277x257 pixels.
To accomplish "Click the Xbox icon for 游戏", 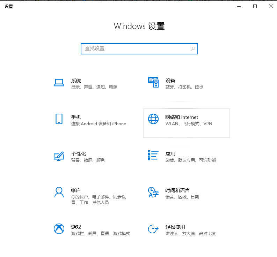I will pos(59,229).
